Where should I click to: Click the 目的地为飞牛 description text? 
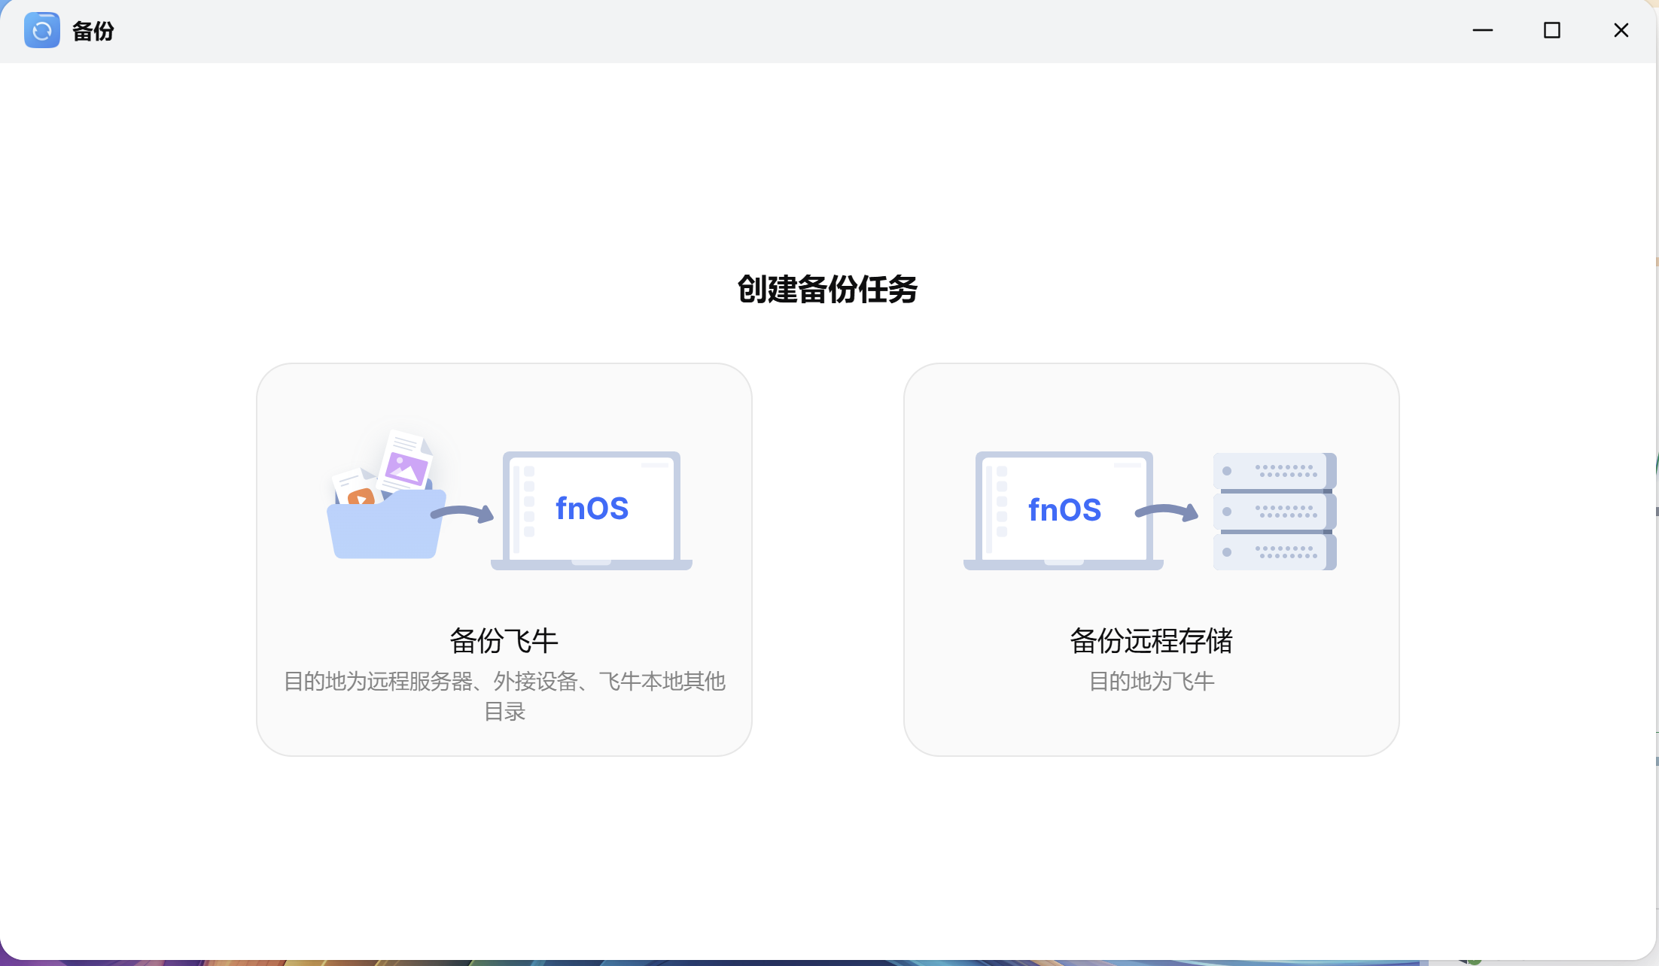point(1151,682)
